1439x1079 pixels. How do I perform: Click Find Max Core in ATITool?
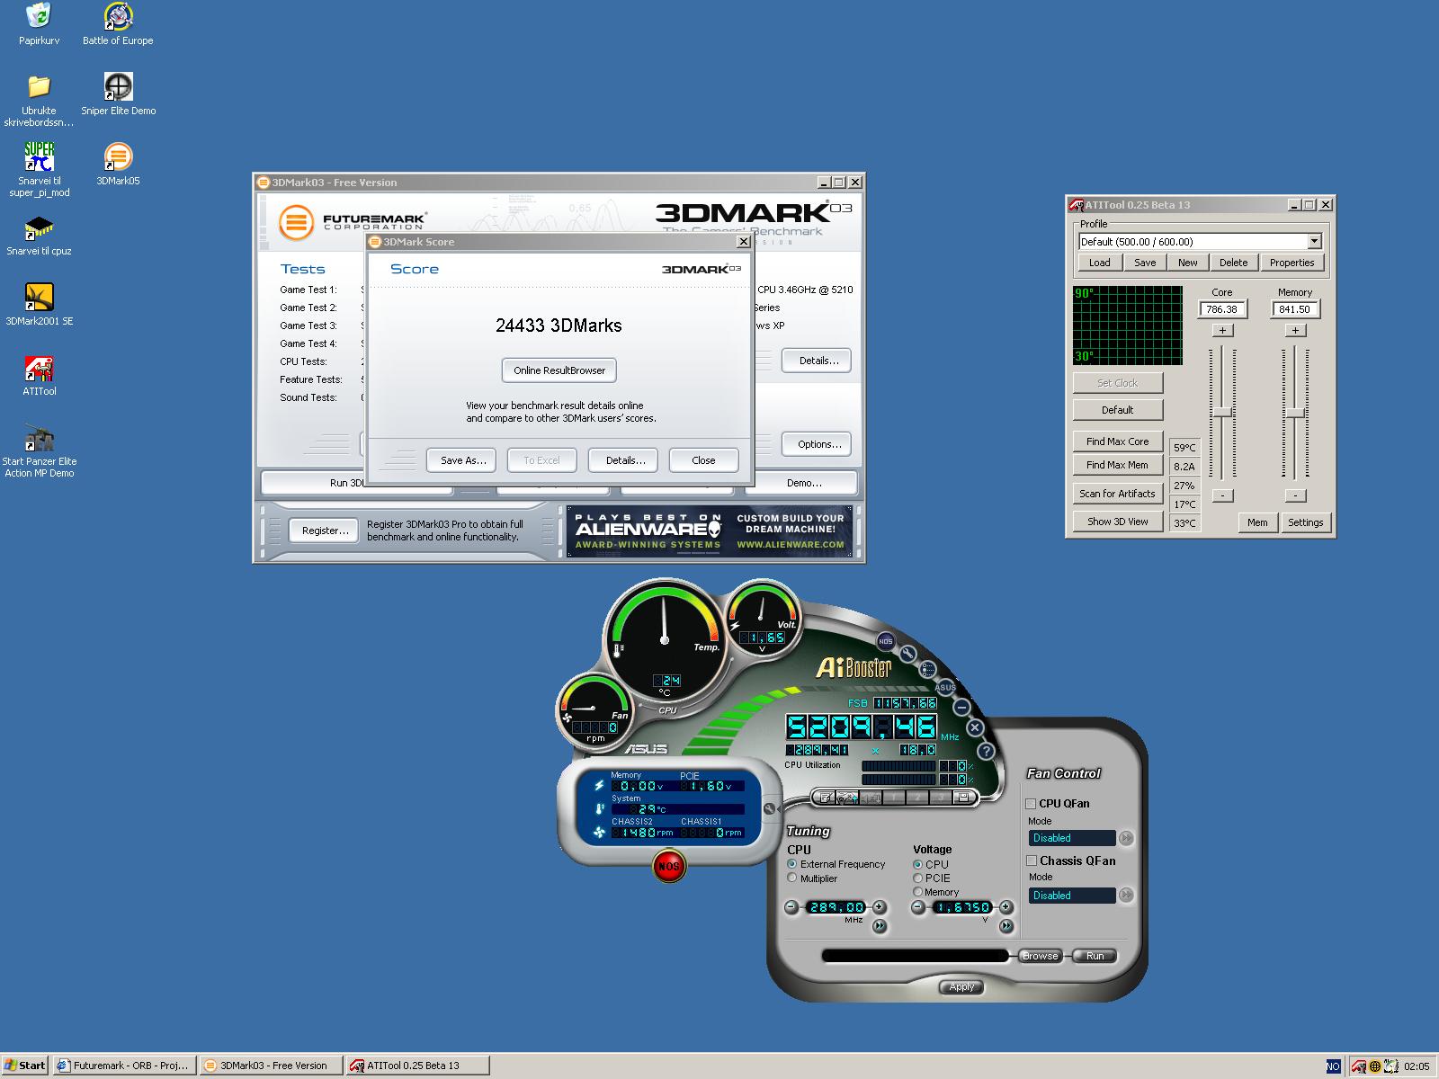1117,441
